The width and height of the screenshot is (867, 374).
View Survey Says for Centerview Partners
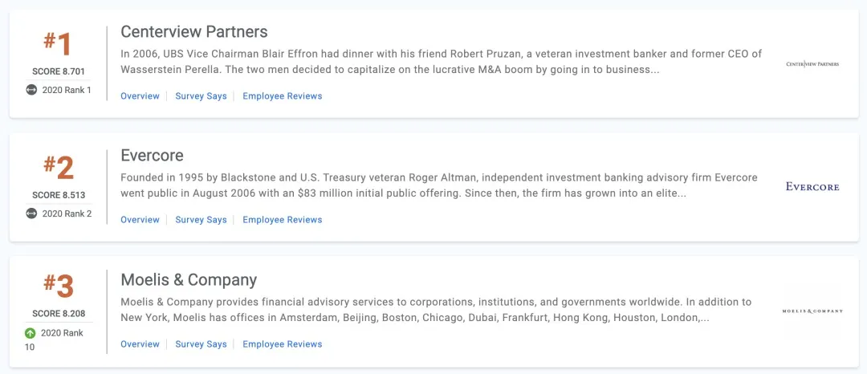201,96
